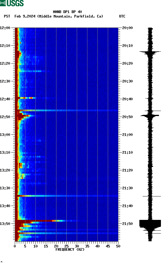Click the 12:00 PST time label
This screenshot has width=163, height=265.
pos(5,28)
